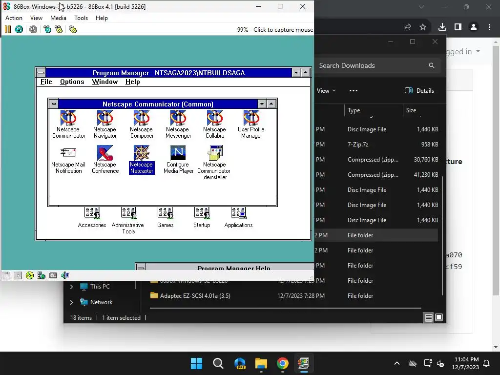Click the network status bar icon in 86Box
Viewport: 500px width, 375px height.
tap(42, 275)
